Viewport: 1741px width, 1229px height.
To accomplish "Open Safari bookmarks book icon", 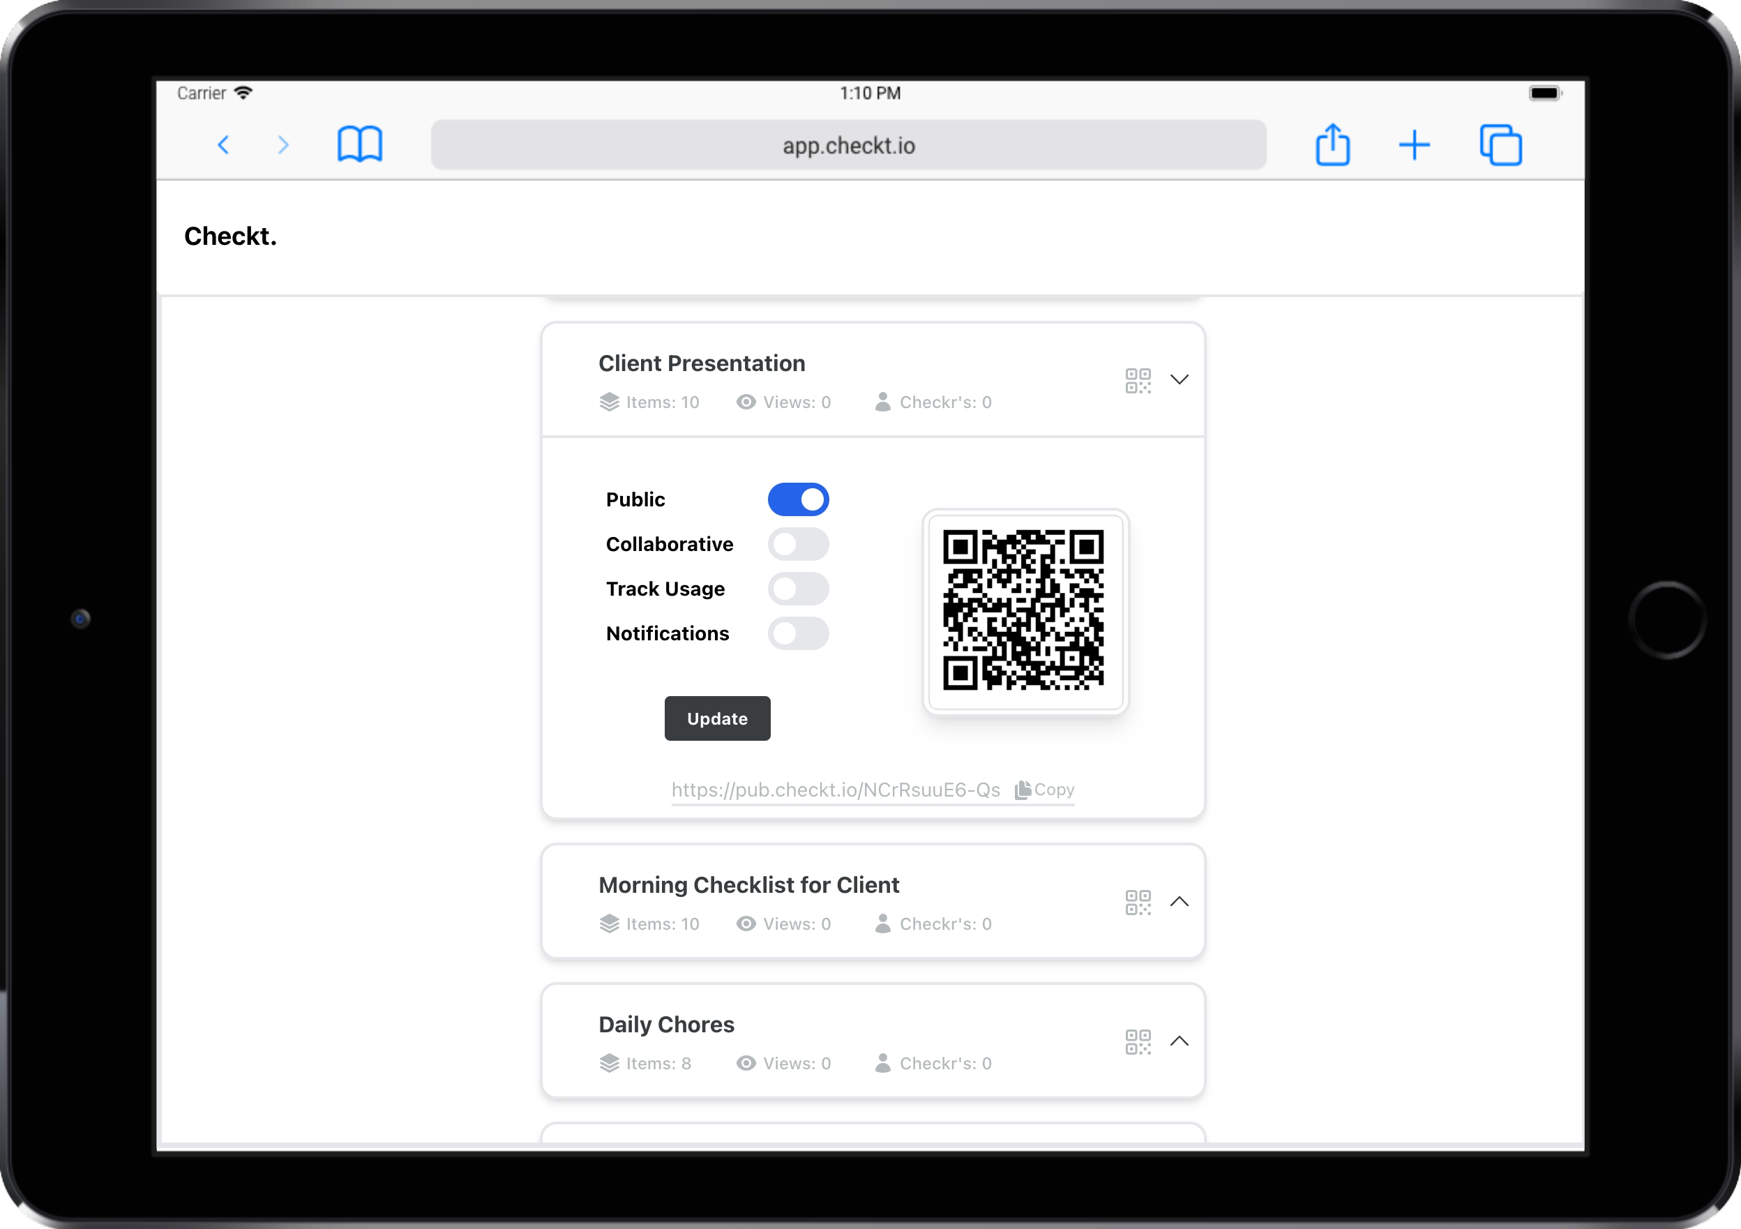I will click(x=359, y=144).
